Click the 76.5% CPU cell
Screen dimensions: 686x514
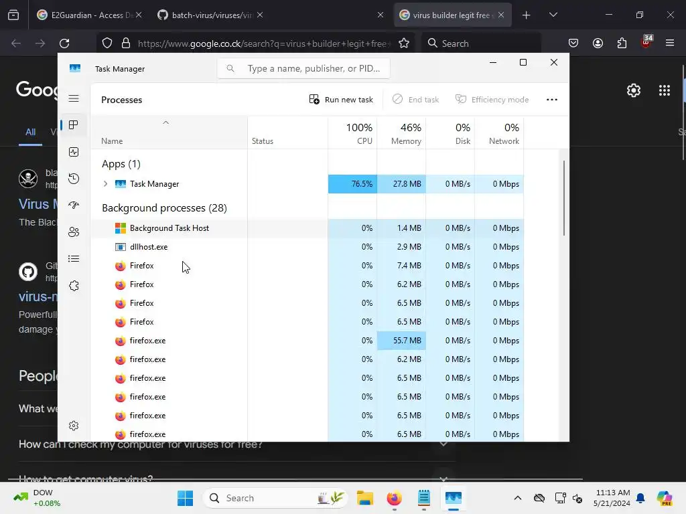(352, 184)
